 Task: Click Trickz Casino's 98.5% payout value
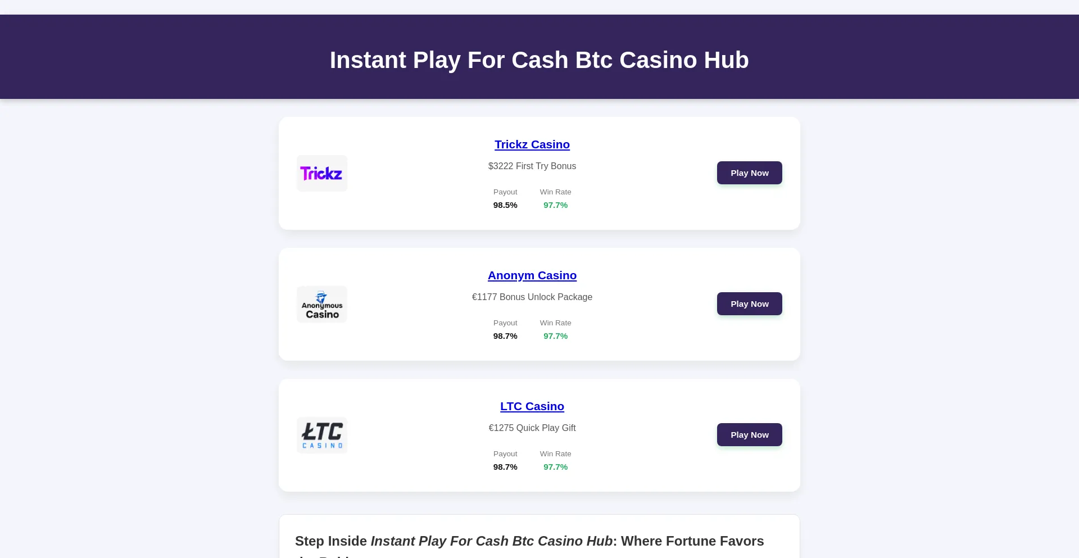click(x=505, y=205)
